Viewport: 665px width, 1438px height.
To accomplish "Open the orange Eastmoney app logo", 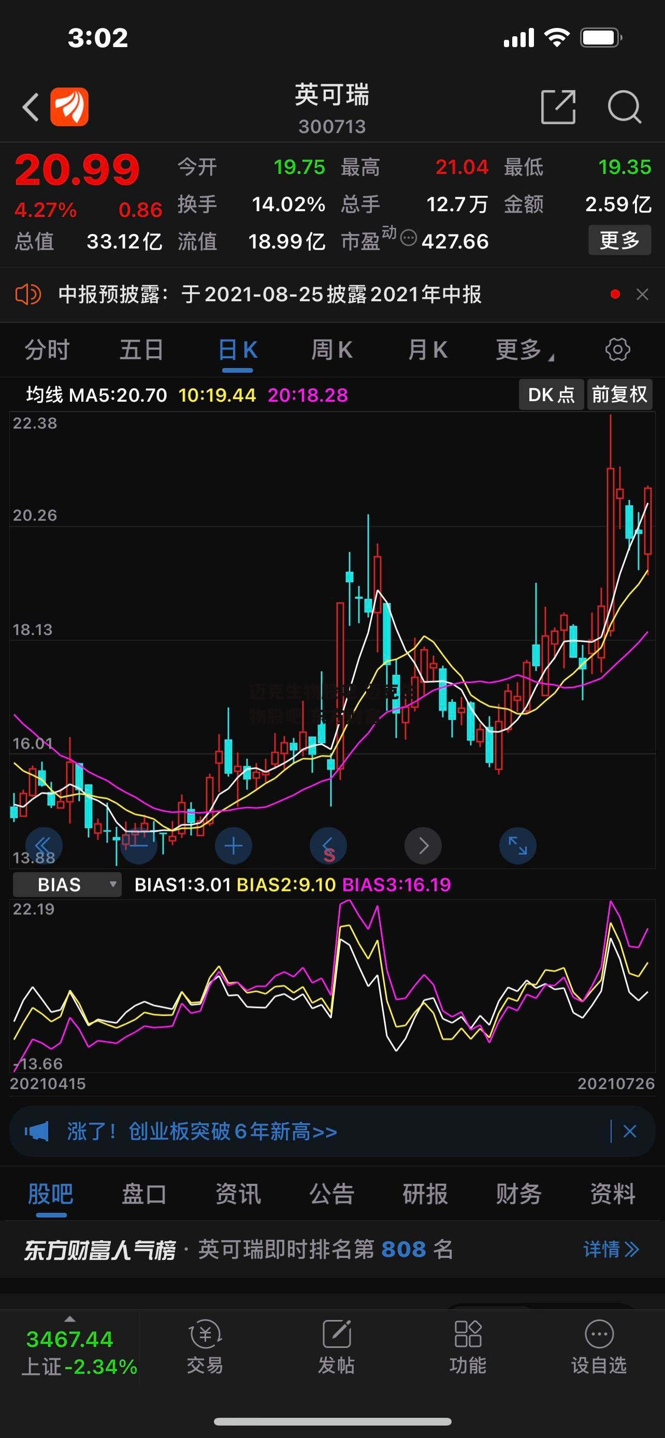I will (x=69, y=107).
